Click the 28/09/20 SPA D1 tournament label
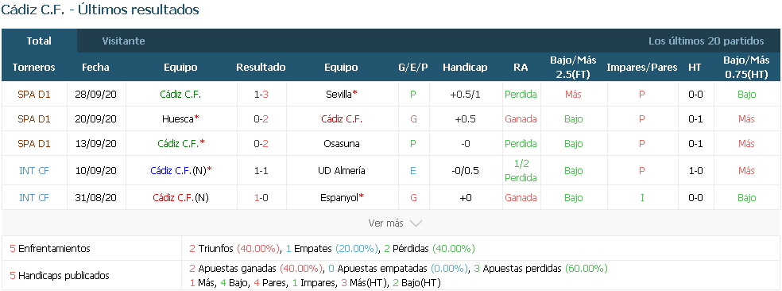 tap(34, 94)
